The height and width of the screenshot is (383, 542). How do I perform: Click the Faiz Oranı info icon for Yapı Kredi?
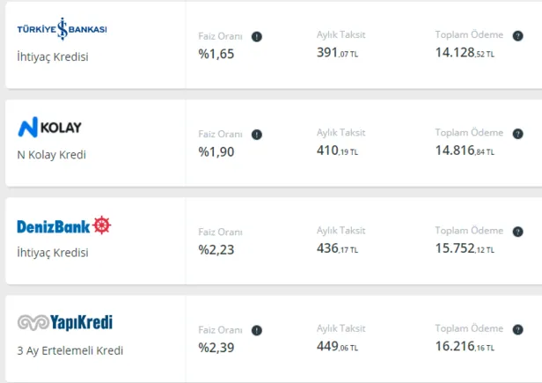[257, 330]
